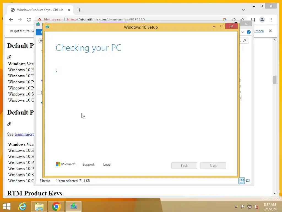
Task: Click the Windows 10 Setup title icon
Action: coord(47,27)
